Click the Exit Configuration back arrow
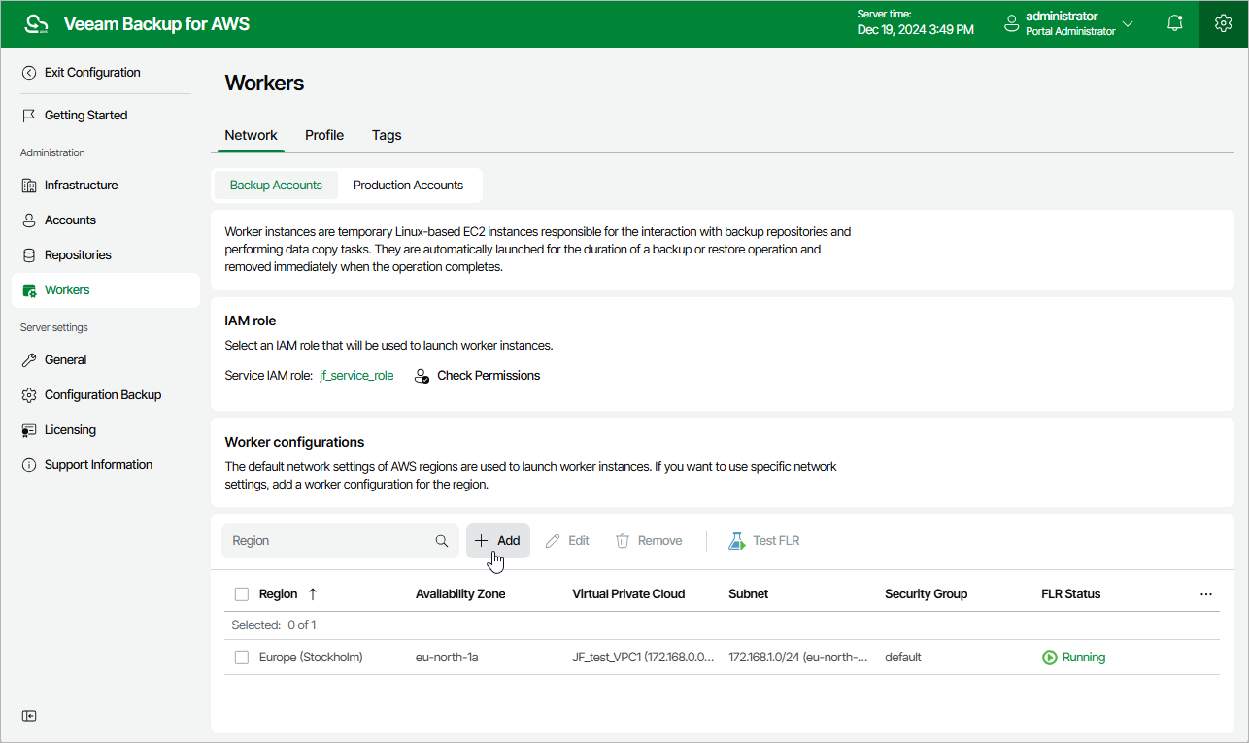The image size is (1249, 743). [29, 73]
